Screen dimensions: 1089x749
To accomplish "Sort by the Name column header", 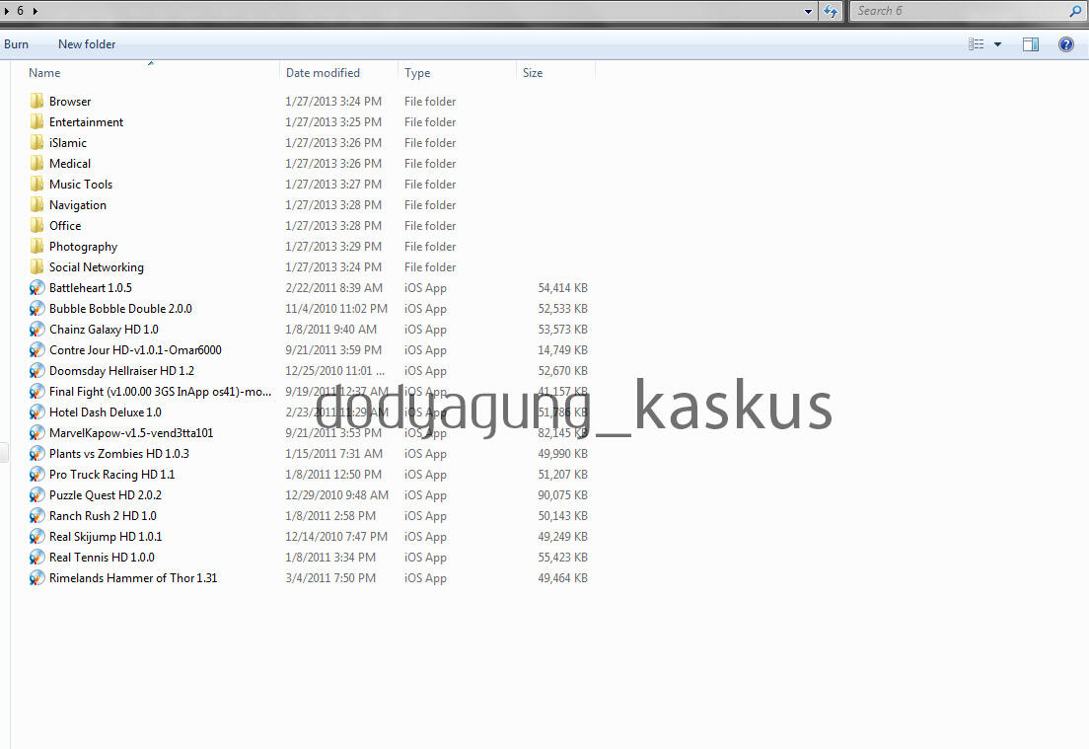I will point(44,73).
